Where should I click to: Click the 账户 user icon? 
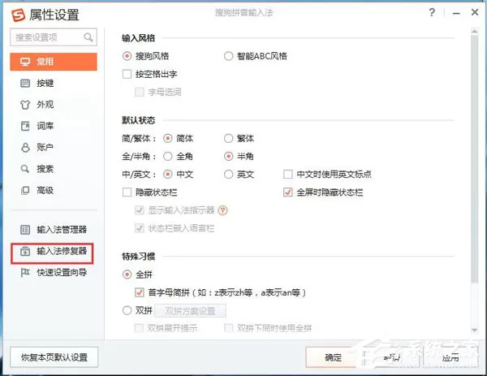click(25, 147)
